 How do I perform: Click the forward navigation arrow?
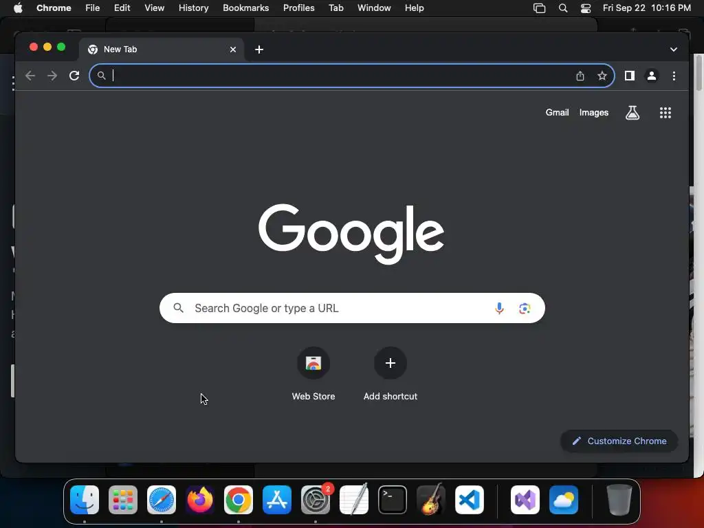52,76
